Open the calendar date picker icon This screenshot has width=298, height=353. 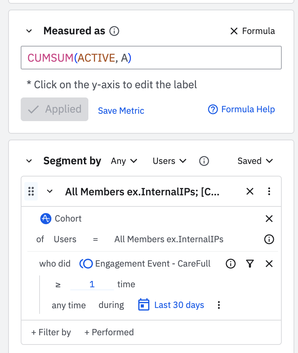click(x=143, y=305)
